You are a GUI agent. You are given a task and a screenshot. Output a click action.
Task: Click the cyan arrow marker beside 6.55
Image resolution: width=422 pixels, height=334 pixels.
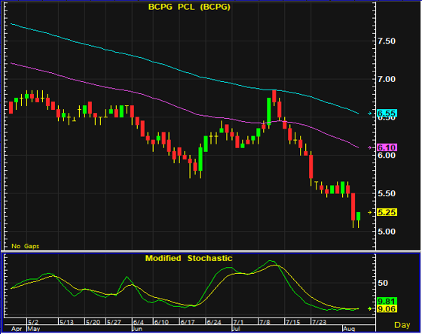click(370, 114)
